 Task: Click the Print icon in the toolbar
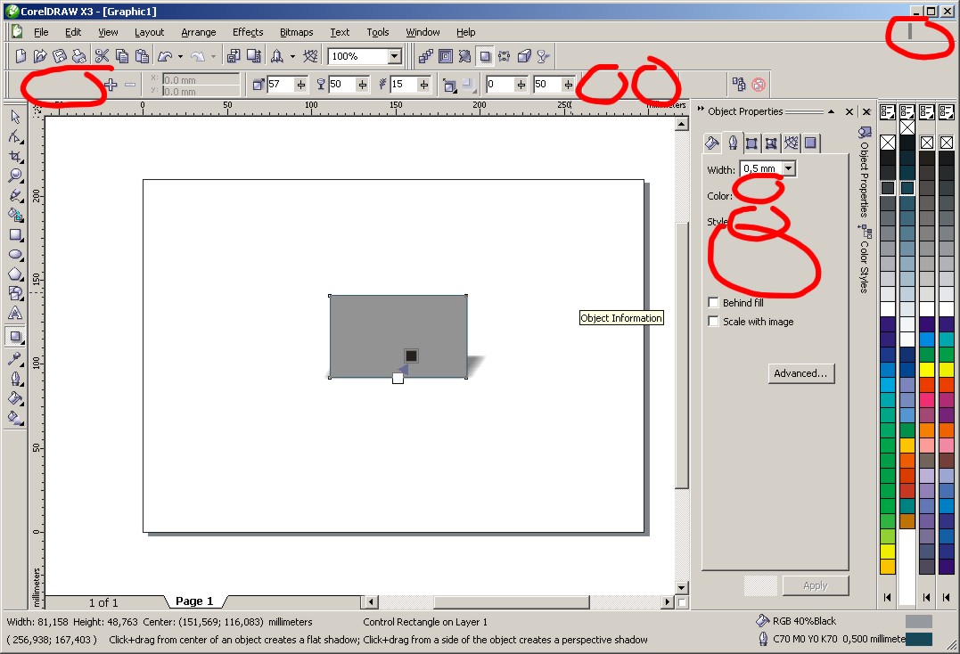[79, 56]
